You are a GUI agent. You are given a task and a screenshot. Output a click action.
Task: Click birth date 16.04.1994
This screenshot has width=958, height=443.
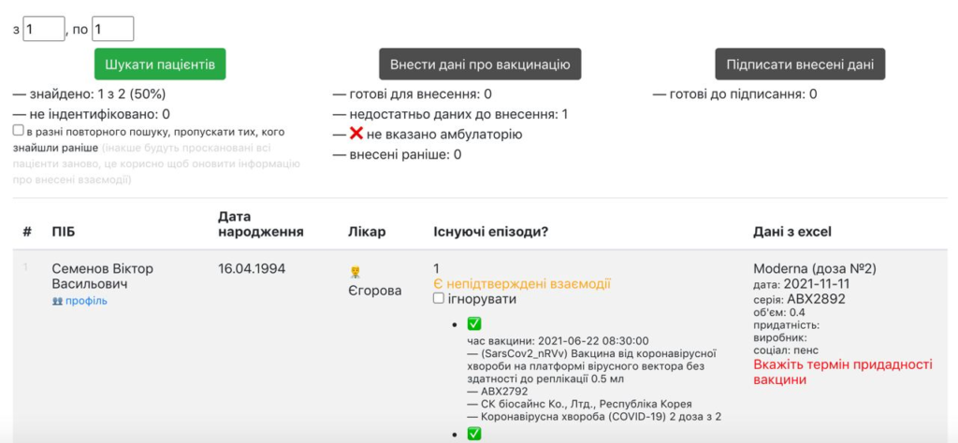[252, 269]
